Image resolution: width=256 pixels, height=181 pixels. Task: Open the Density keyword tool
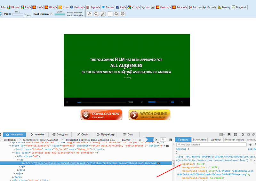coord(224,7)
